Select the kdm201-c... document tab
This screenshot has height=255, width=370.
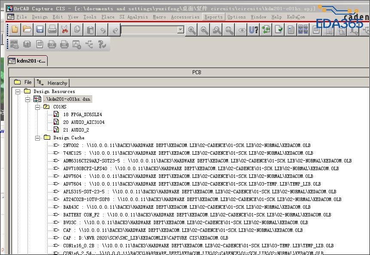point(27,61)
